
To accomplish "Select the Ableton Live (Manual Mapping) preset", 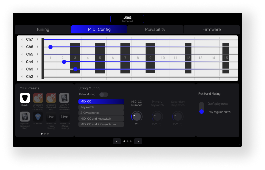I will [x=64, y=116].
